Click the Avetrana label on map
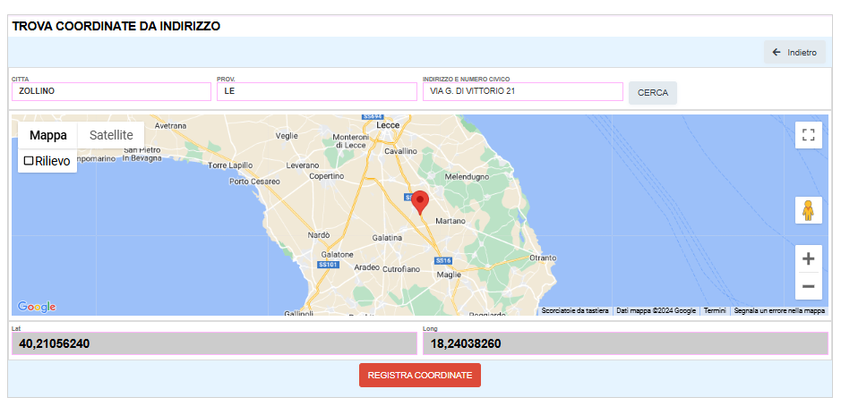This screenshot has width=841, height=406. 170,126
